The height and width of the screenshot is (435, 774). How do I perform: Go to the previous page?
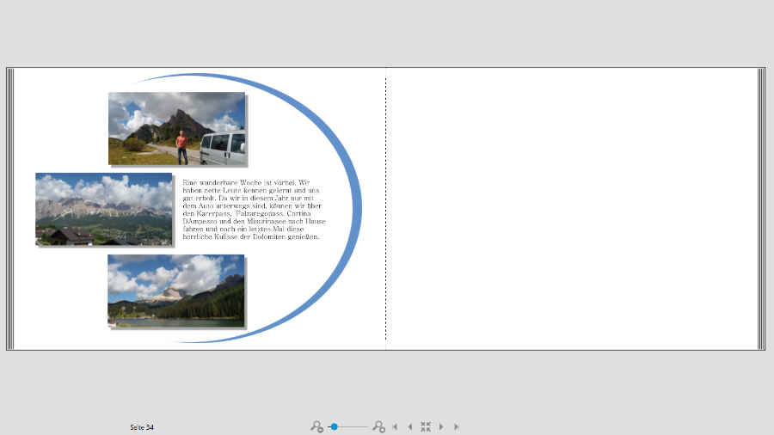(409, 426)
